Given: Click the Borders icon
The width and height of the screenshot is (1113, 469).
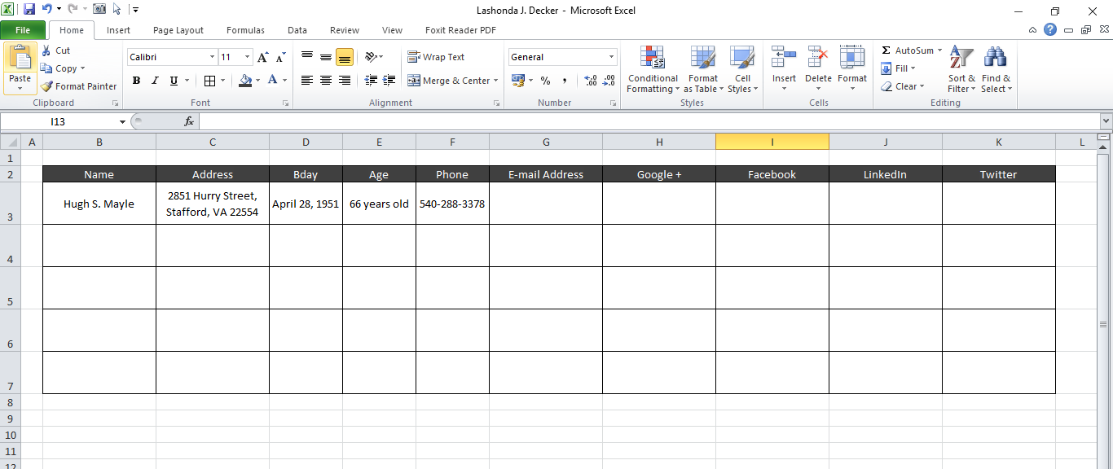Looking at the screenshot, I should (209, 81).
